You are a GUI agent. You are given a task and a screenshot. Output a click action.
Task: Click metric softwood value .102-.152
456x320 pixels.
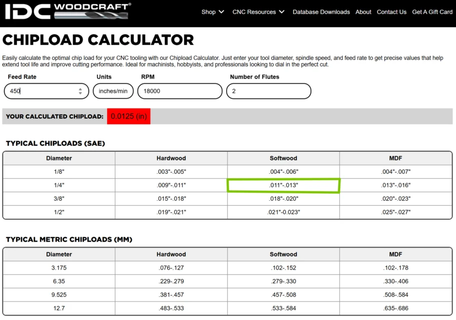coord(283,268)
